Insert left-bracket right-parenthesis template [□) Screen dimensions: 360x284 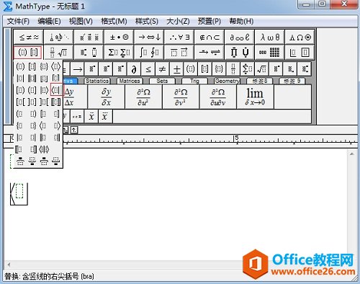point(20,90)
